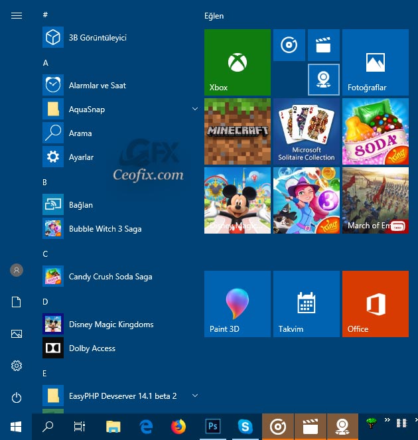The image size is (418, 440).
Task: Open the Maps small tile
Action: click(x=324, y=80)
